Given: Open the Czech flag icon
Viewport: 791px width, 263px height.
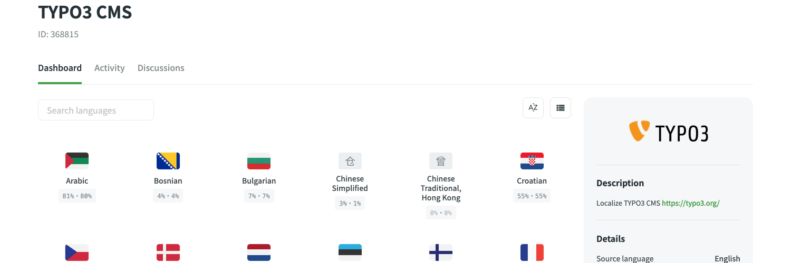Looking at the screenshot, I should pos(77,252).
